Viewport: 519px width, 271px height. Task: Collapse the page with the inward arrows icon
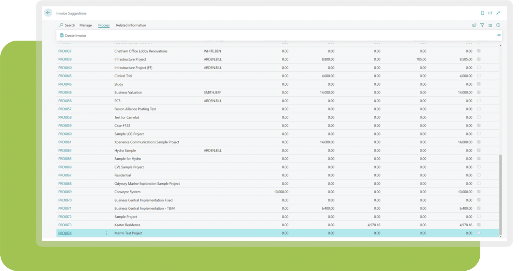498,13
